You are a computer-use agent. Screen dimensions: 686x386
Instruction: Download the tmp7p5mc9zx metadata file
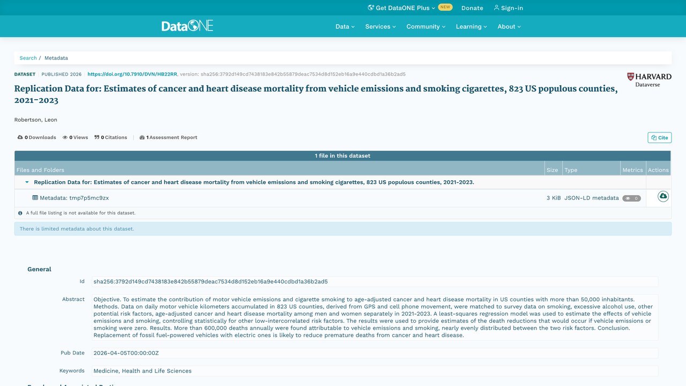(663, 197)
